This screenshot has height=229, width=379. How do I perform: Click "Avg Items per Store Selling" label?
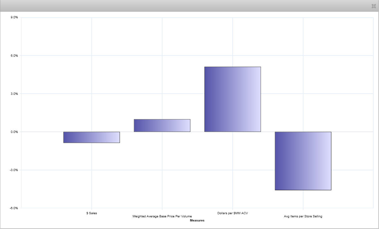coord(303,216)
